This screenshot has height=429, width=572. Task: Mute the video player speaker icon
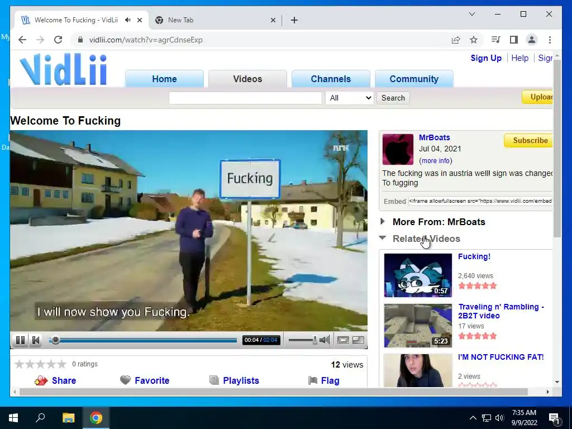click(325, 340)
